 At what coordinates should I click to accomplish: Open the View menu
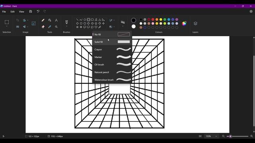pyautogui.click(x=22, y=12)
